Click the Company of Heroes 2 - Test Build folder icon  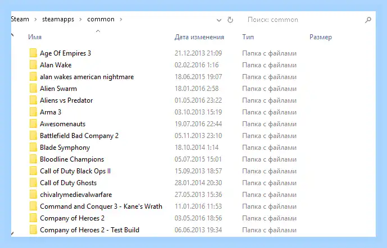point(33,229)
